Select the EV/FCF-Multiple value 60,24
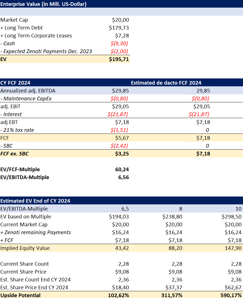Screen dimensions: 243x298 tap(122, 170)
